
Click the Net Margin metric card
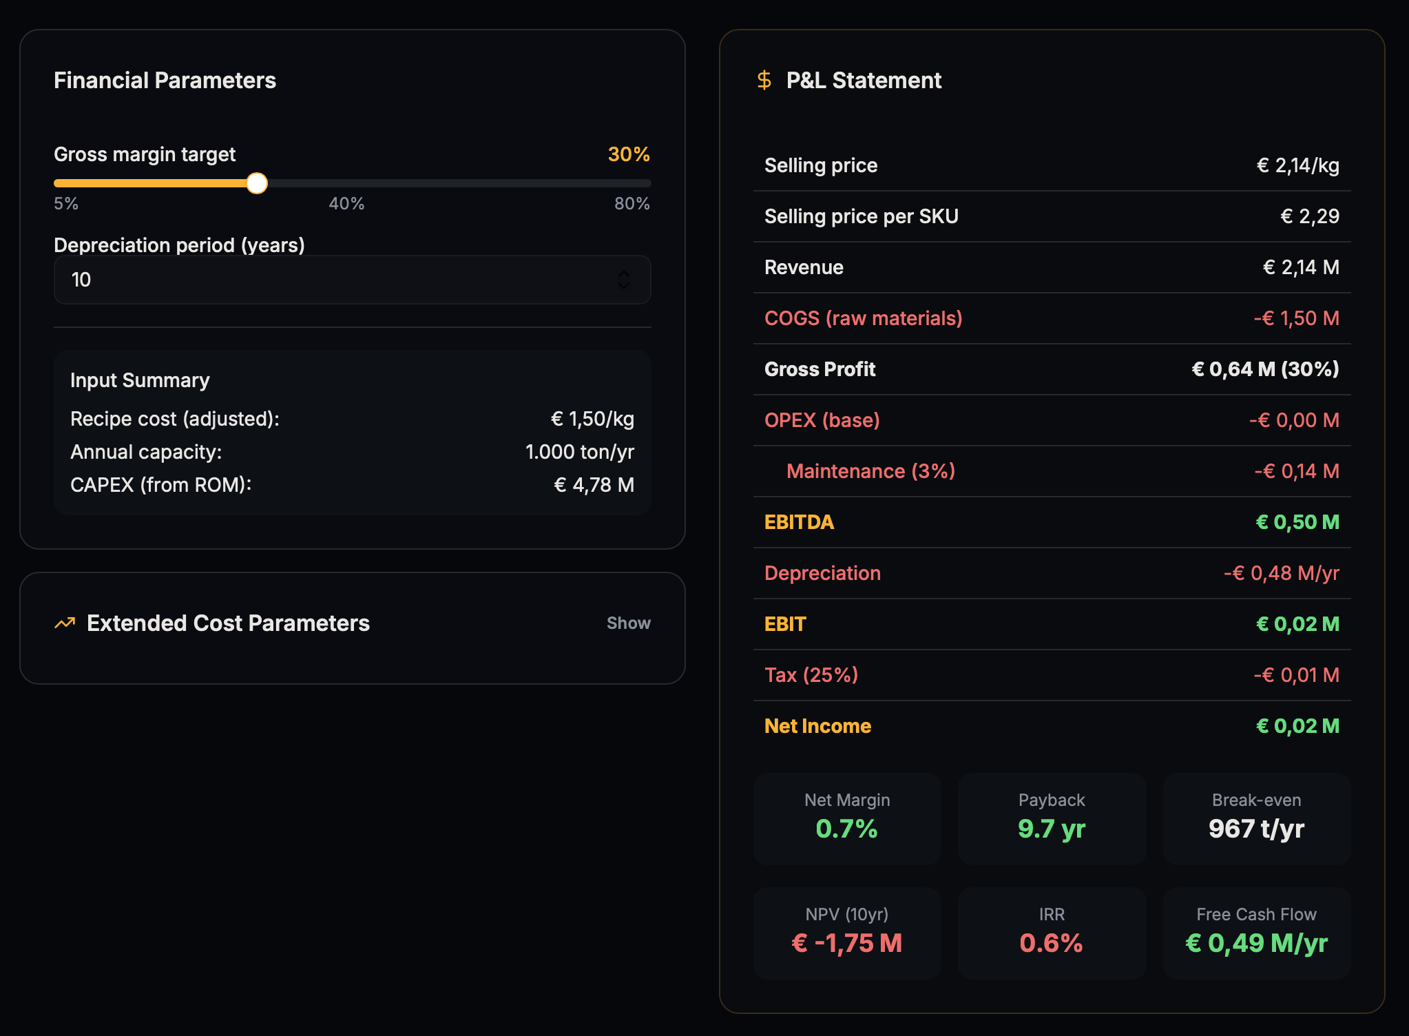[x=846, y=818]
